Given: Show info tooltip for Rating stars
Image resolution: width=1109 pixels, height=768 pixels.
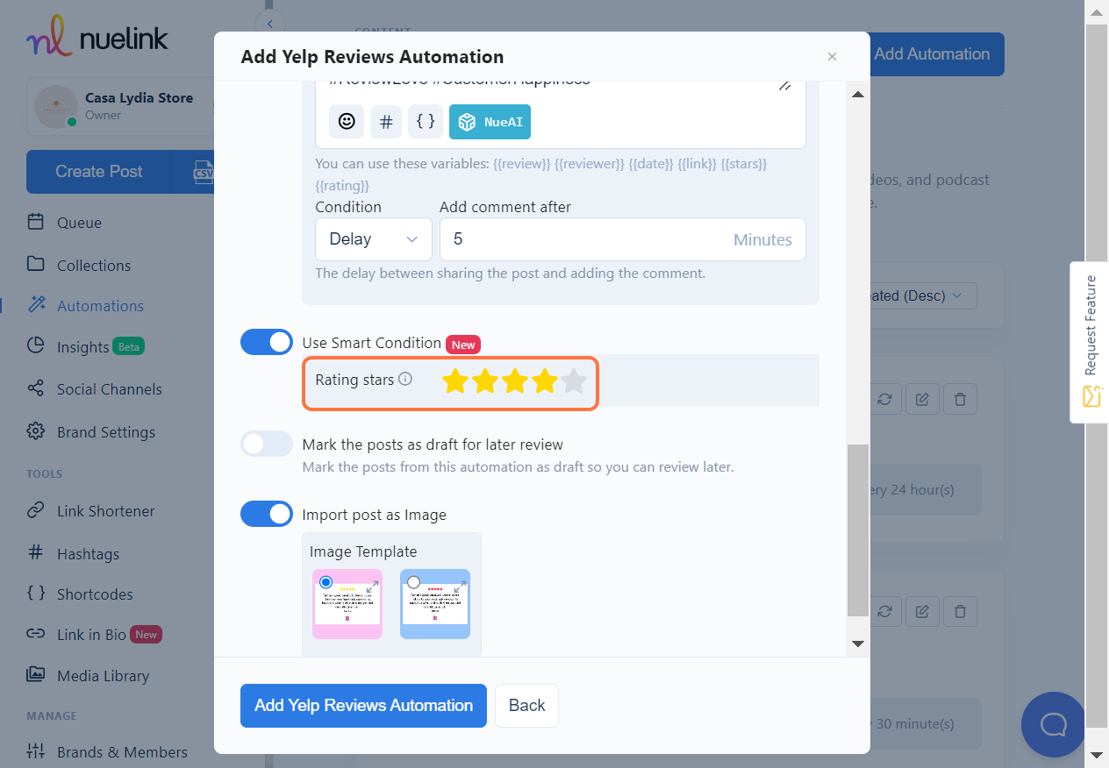Looking at the screenshot, I should tap(405, 380).
